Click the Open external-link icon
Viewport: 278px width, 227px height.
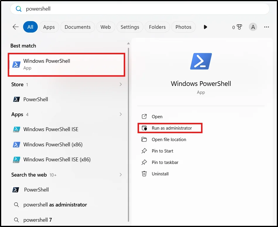[x=144, y=116]
